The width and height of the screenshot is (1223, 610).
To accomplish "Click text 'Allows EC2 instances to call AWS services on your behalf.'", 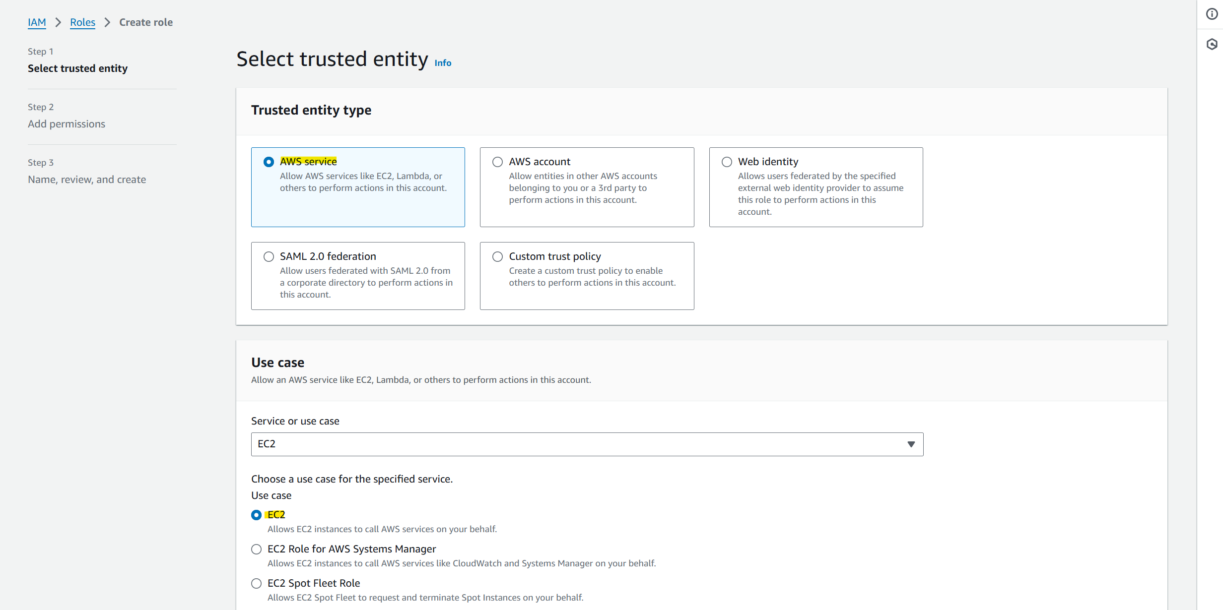I will [382, 529].
